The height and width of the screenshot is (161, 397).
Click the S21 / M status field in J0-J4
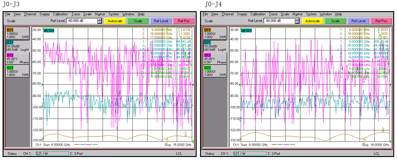[249, 154]
